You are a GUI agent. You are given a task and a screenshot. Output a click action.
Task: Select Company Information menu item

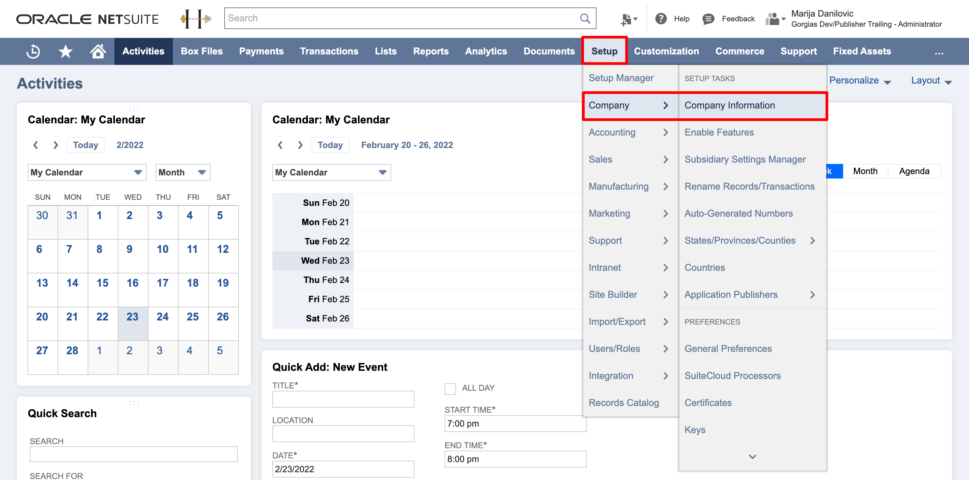click(752, 105)
